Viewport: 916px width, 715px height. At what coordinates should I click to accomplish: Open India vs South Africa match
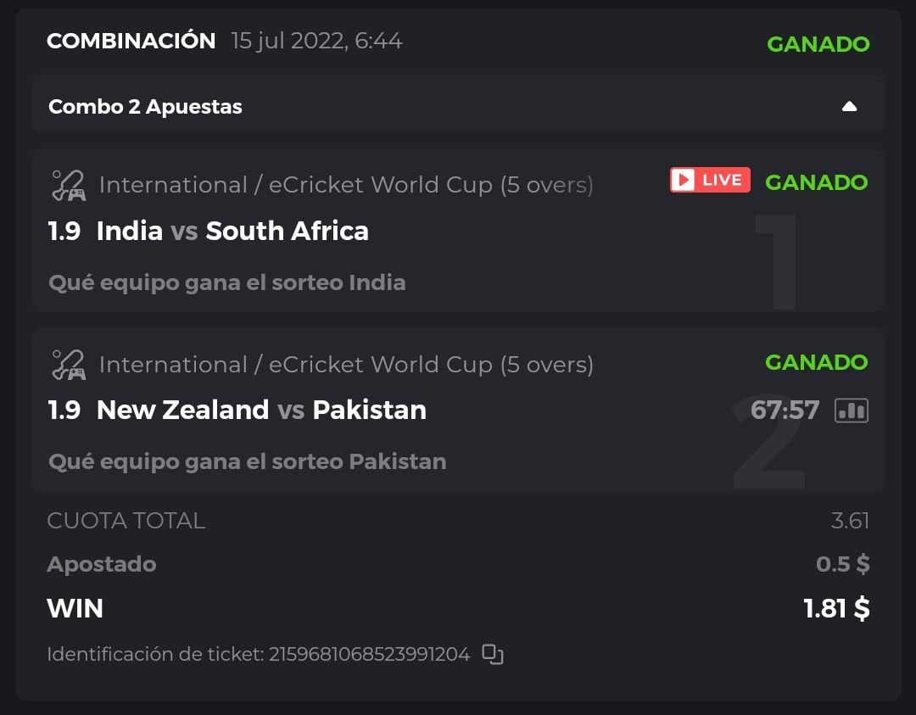232,231
